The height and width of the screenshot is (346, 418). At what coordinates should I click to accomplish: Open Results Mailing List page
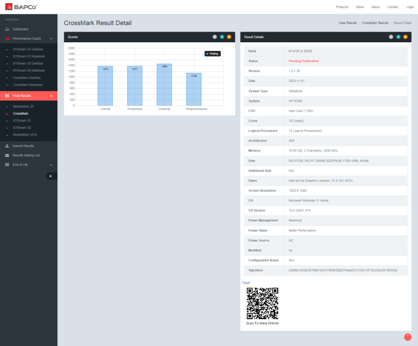pyautogui.click(x=26, y=155)
